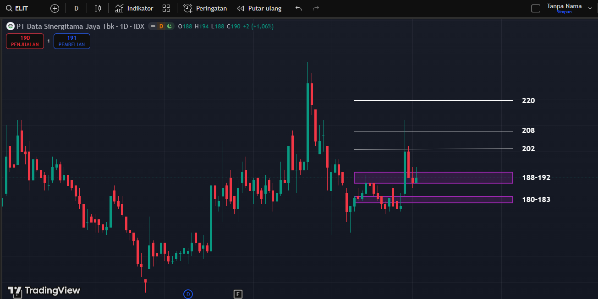This screenshot has width=598, height=299.
Task: Open the candlestick chart type menu
Action: point(98,8)
